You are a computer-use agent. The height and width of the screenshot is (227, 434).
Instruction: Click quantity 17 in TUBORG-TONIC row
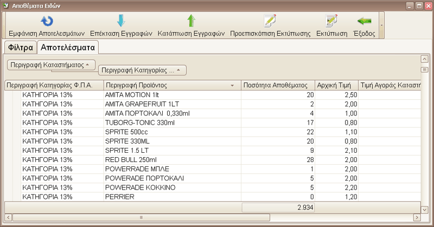(x=278, y=123)
